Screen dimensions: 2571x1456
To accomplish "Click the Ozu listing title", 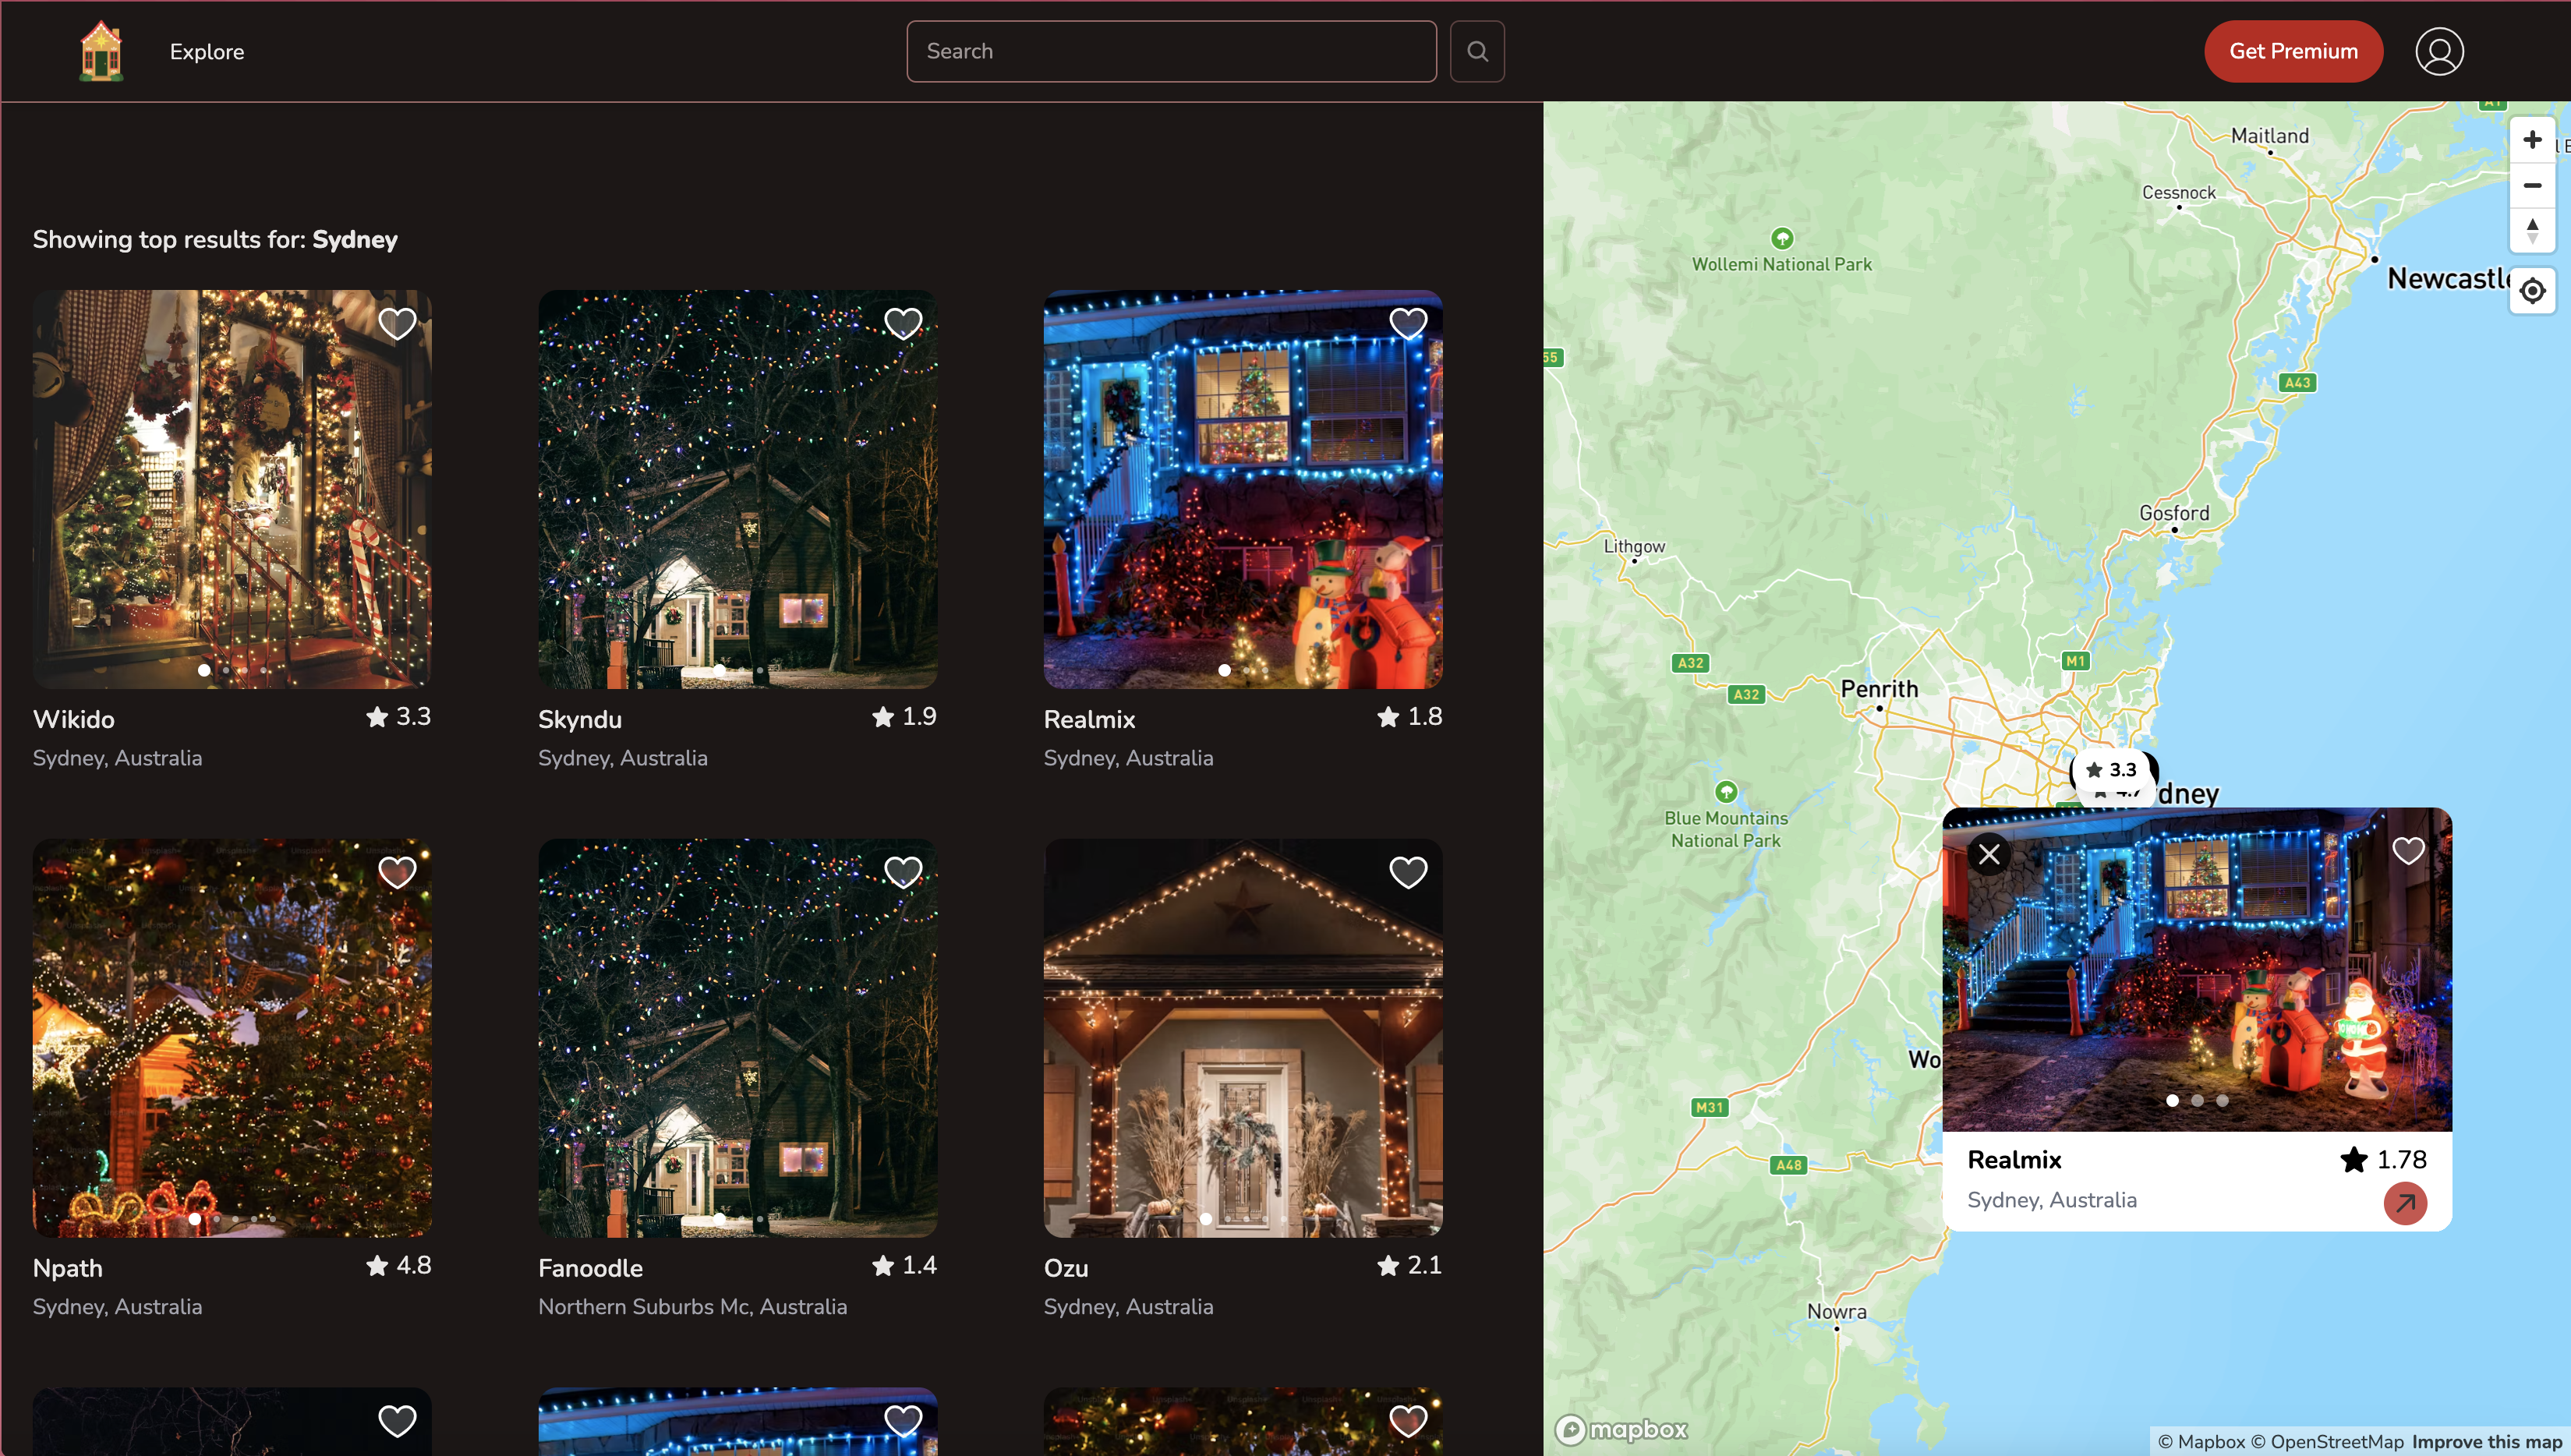I will pos(1066,1268).
